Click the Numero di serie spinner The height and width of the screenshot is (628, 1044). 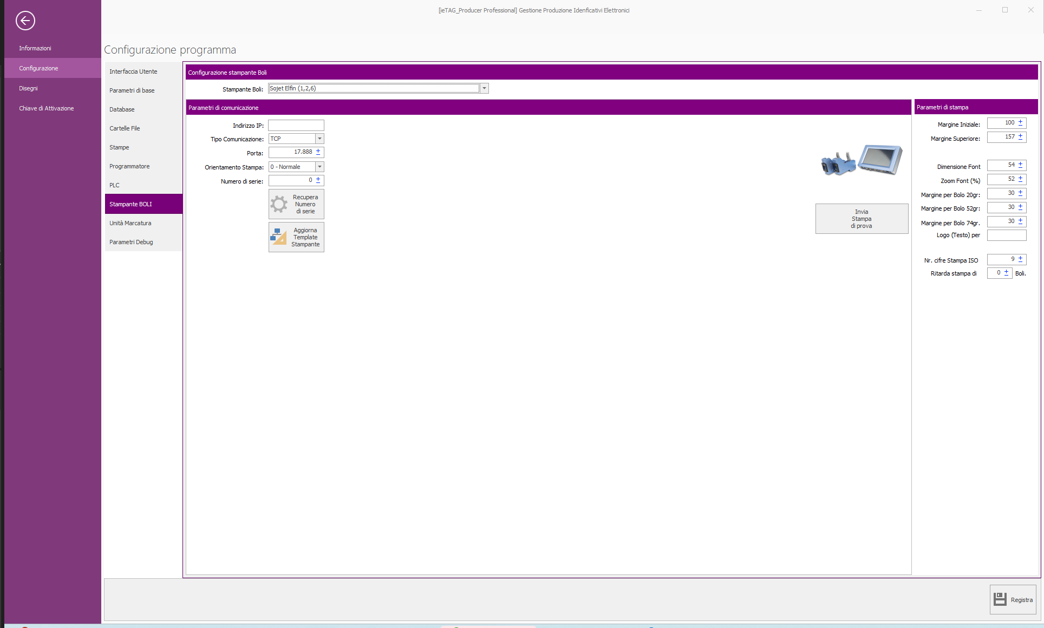pos(318,180)
